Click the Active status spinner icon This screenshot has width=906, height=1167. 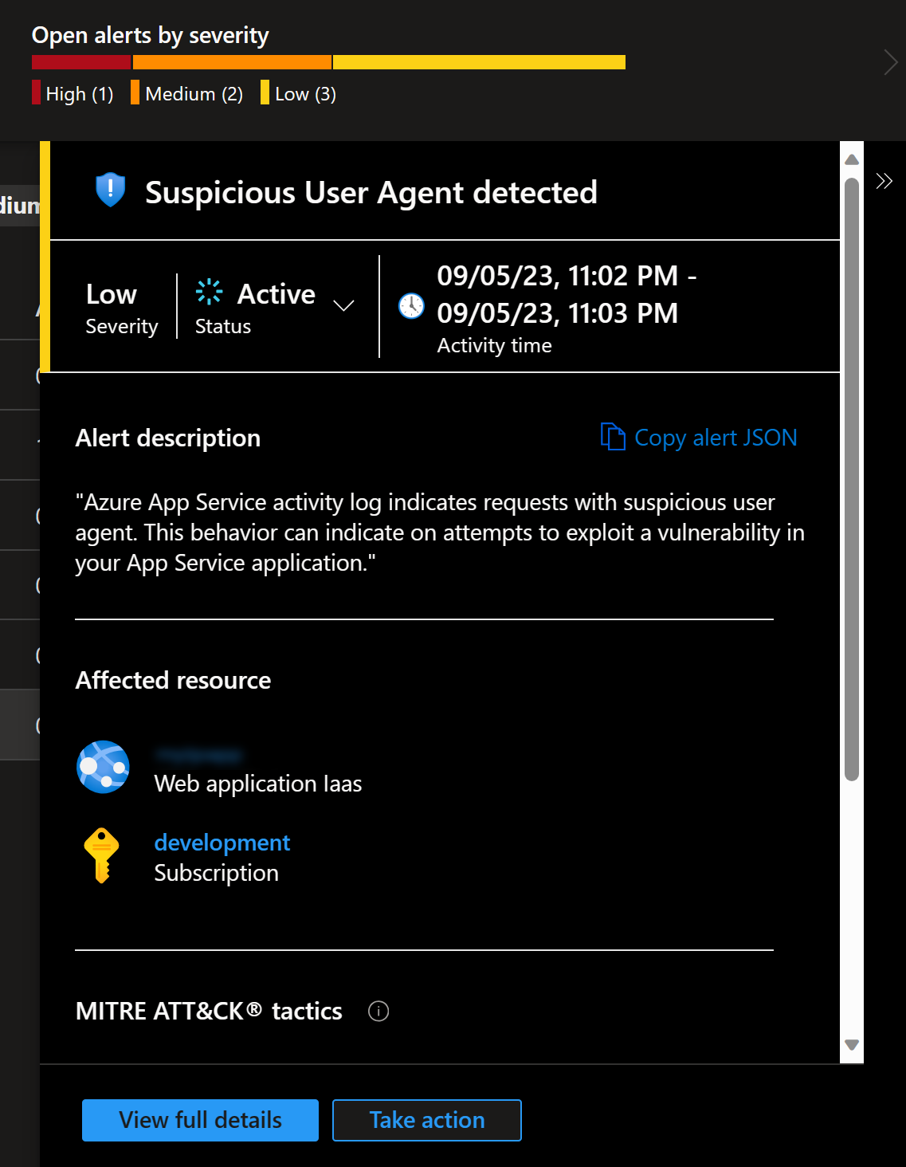[x=210, y=292]
